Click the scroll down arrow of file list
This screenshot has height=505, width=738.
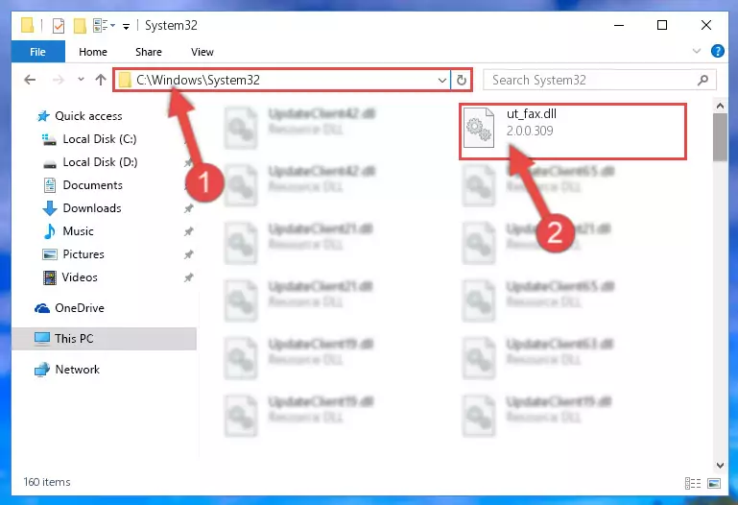point(720,466)
